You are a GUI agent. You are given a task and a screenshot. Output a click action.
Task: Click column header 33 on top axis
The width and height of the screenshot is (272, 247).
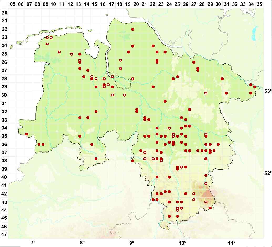[x=243, y=4]
